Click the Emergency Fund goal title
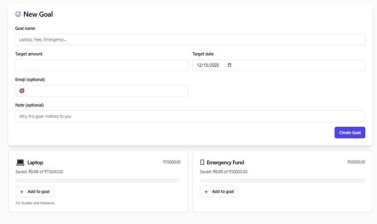Screen dimensions: 377x224 coord(225,162)
